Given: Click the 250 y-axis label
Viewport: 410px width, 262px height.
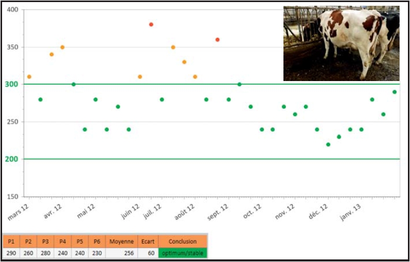Looking at the screenshot, I should point(13,122).
